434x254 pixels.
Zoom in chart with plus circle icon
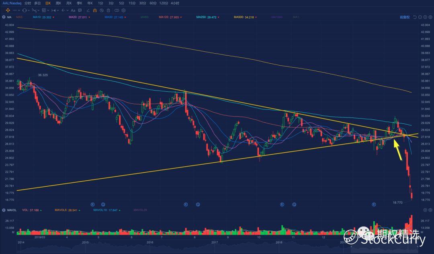(425, 17)
